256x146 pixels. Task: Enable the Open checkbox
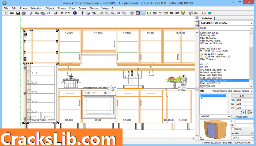point(233,129)
